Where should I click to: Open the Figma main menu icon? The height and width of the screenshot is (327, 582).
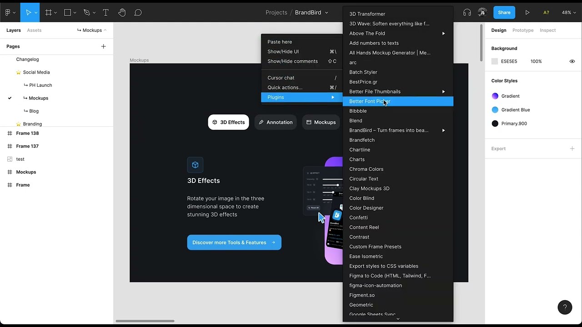[x=8, y=13]
